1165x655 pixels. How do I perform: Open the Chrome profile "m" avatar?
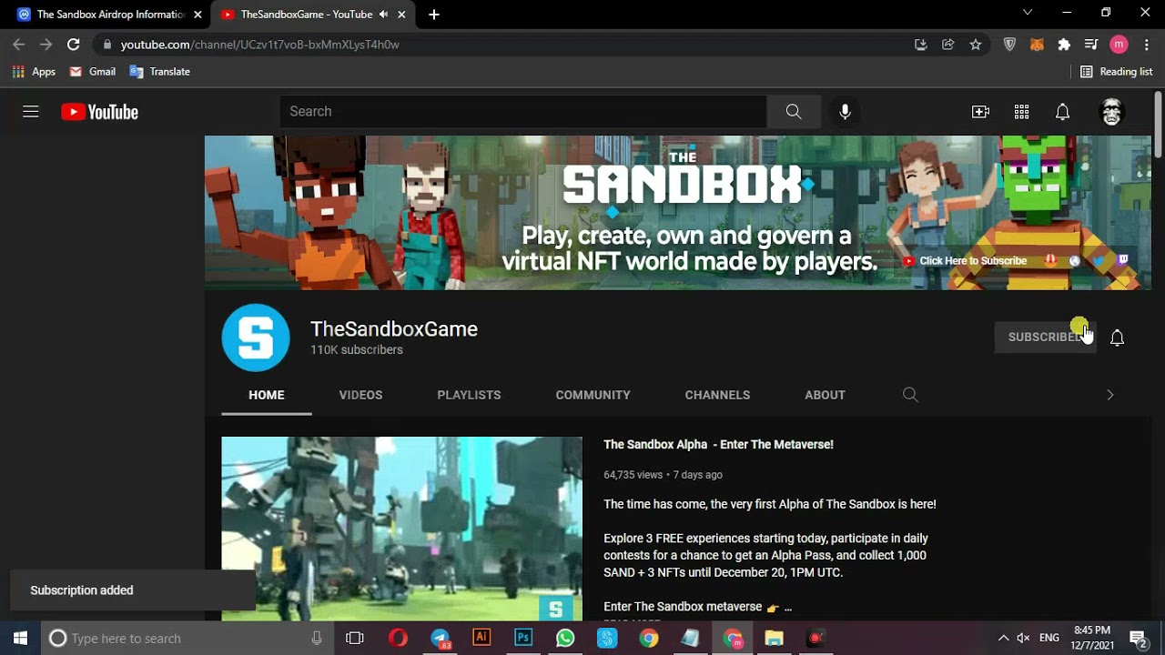1119,45
